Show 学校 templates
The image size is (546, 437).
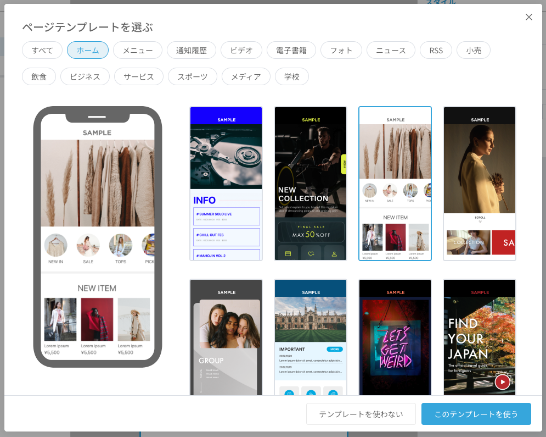tap(291, 76)
